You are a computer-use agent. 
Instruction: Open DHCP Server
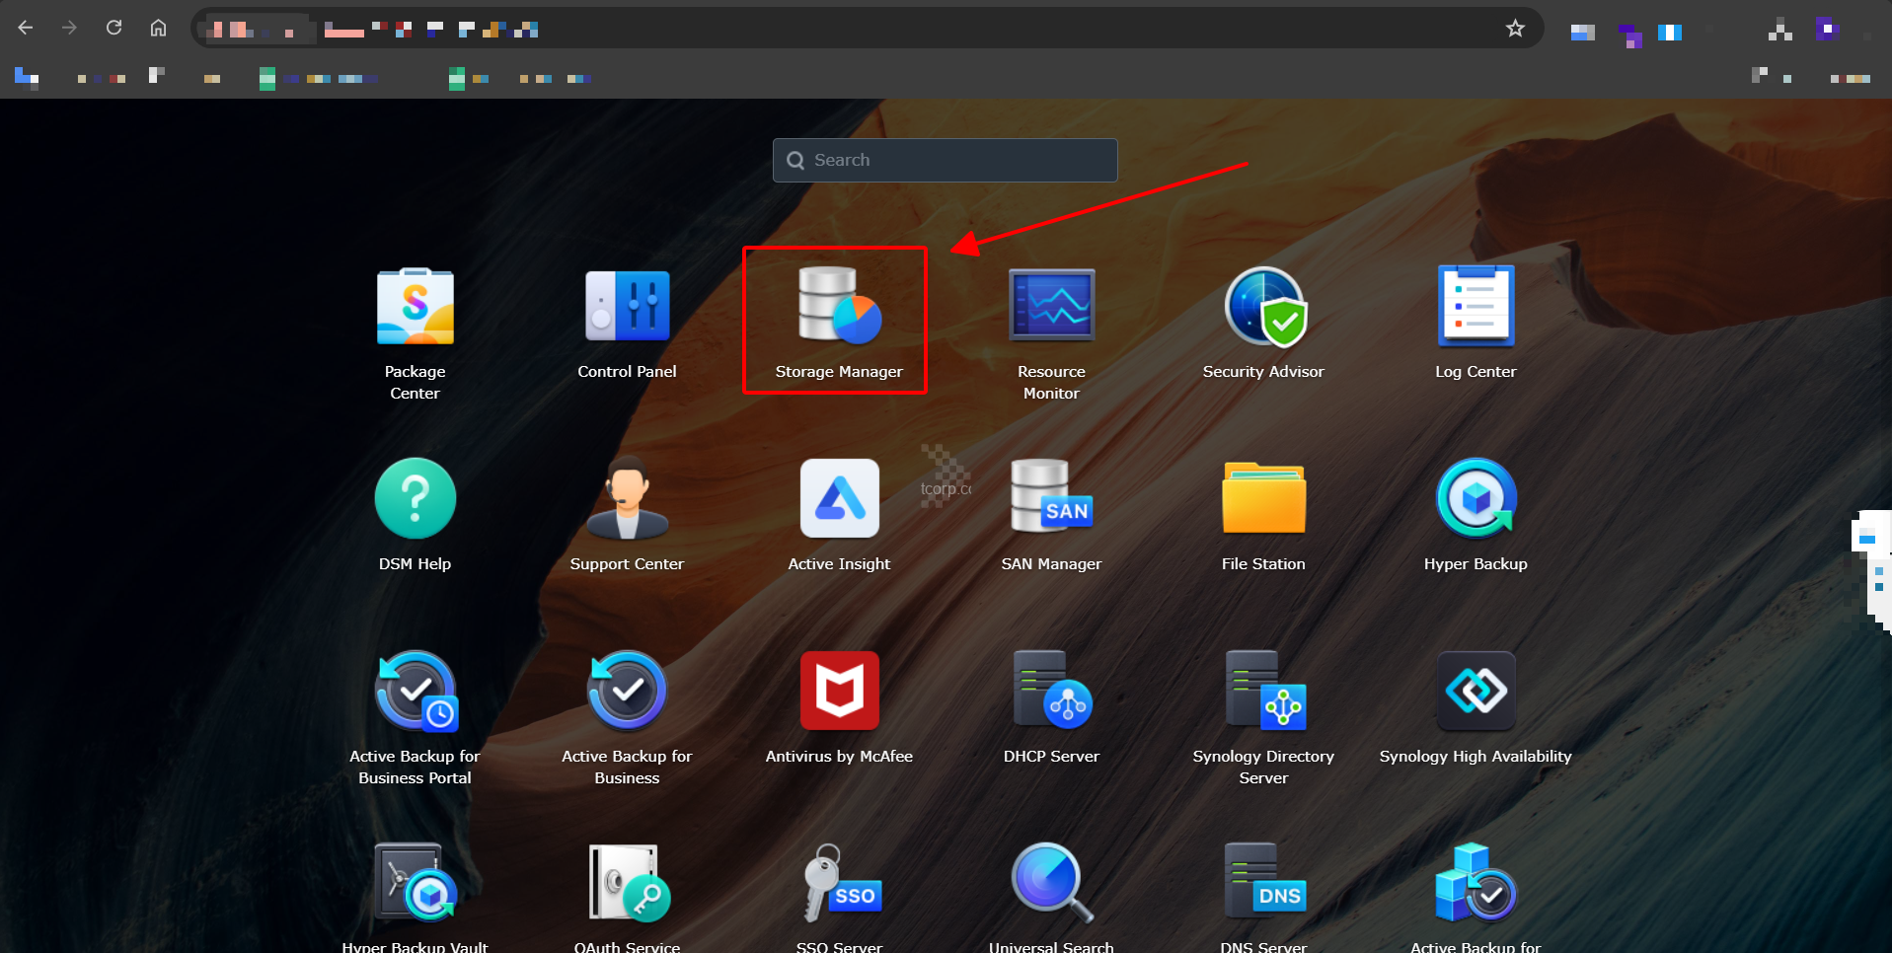click(1051, 693)
